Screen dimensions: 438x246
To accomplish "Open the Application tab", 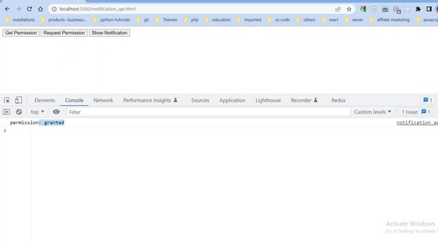I will coord(232,100).
